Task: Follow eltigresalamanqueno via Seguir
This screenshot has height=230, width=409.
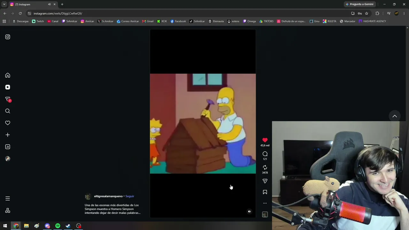Action: pyautogui.click(x=130, y=196)
